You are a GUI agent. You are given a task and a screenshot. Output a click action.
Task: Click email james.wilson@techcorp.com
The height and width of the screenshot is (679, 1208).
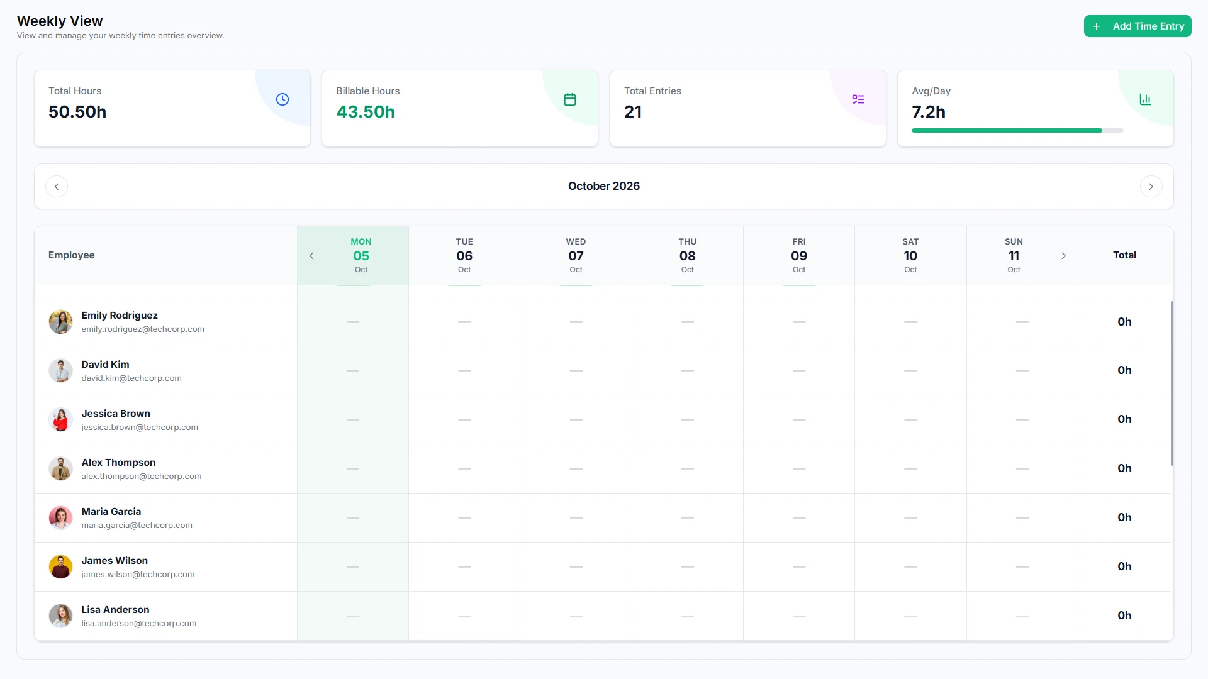click(138, 575)
